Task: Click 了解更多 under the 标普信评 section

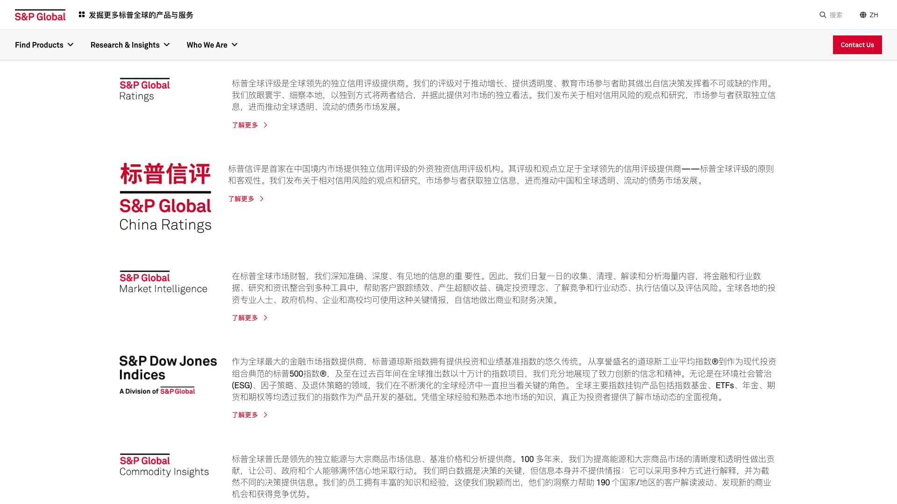Action: point(242,199)
